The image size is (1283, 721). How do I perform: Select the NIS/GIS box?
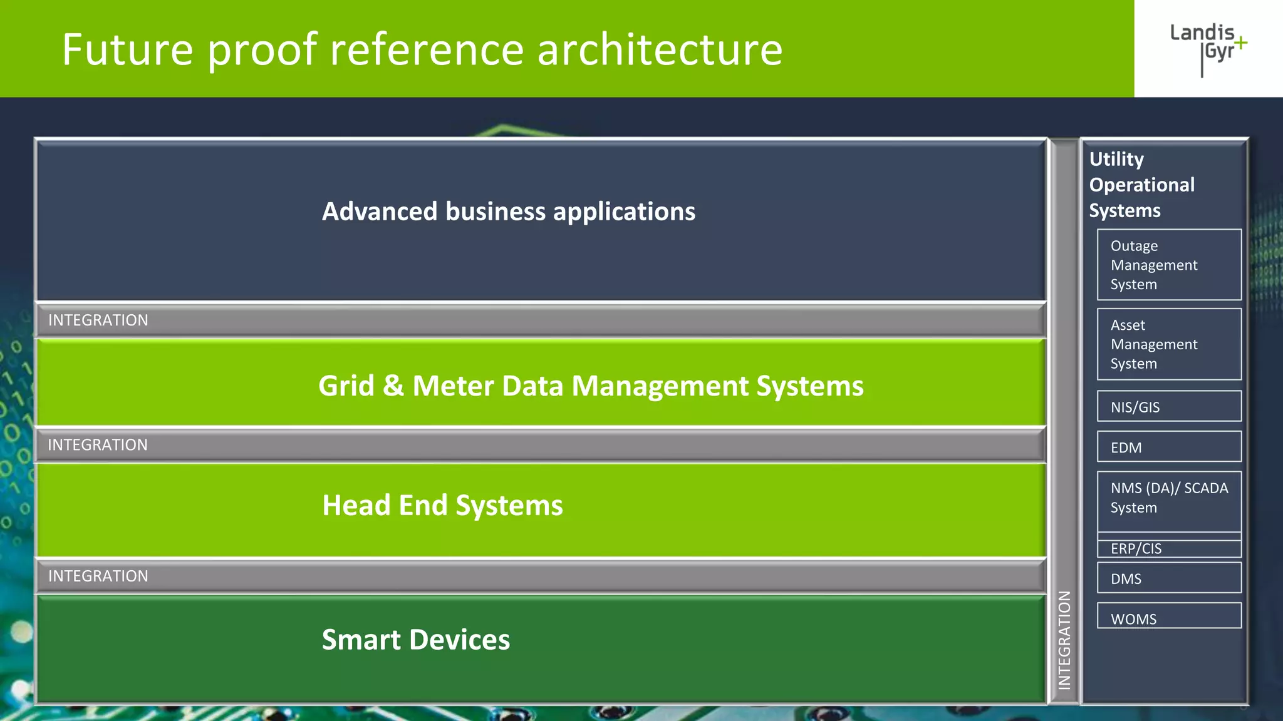point(1169,406)
